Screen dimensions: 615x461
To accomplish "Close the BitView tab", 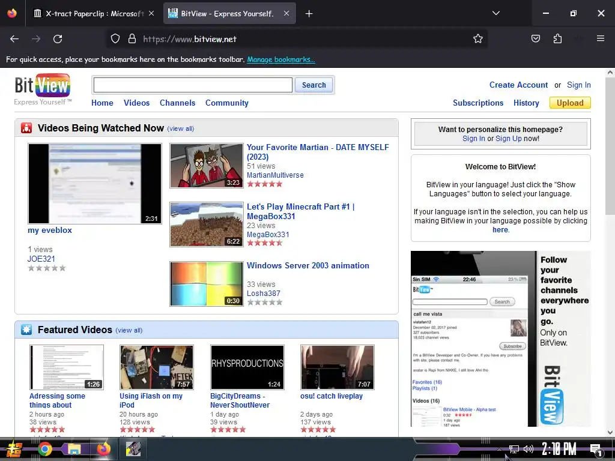I will (x=286, y=13).
